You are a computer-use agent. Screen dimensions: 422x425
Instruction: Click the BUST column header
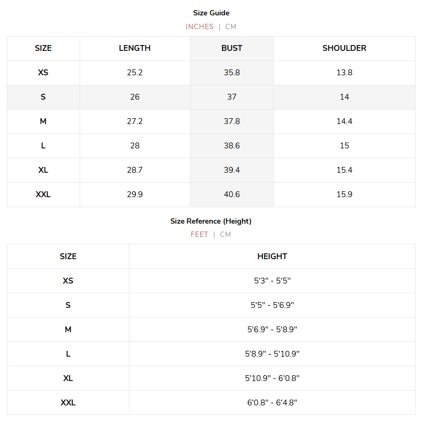pyautogui.click(x=231, y=48)
